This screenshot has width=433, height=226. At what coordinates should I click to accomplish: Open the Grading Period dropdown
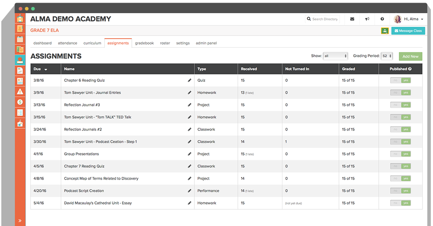[x=387, y=56]
